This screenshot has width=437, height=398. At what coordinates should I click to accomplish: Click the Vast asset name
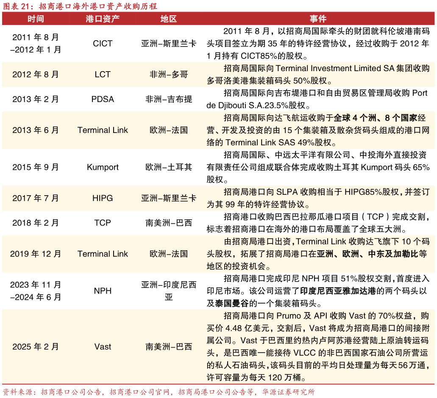[103, 346]
